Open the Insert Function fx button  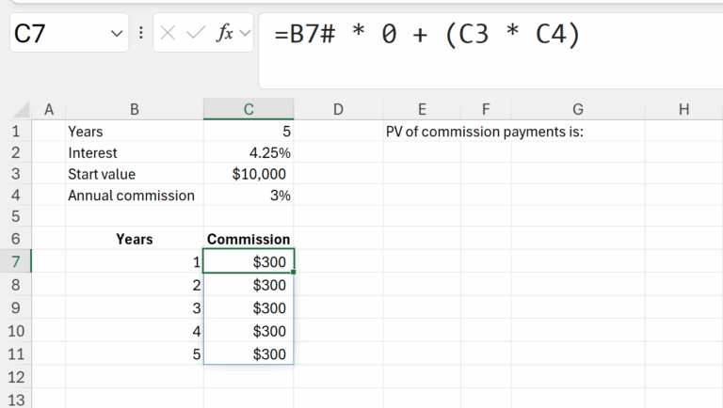coord(225,34)
